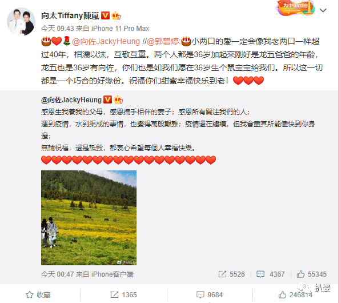Viewport: 341px width, 303px height.
Task: Open the @向佐JackyHeung mention in post text
Action: tap(106, 41)
